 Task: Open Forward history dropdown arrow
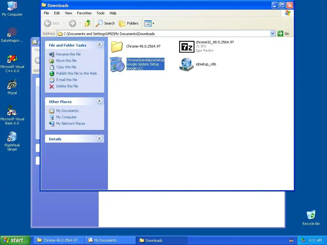80,23
